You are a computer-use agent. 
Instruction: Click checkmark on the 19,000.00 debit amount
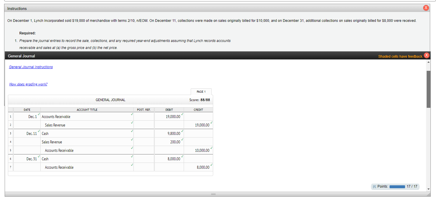click(182, 114)
